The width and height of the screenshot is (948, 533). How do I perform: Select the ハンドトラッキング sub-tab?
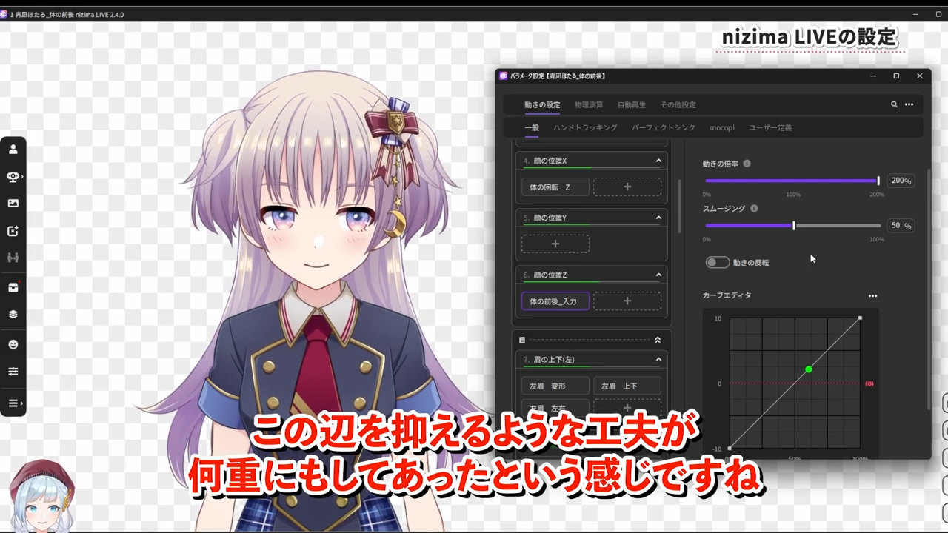585,128
